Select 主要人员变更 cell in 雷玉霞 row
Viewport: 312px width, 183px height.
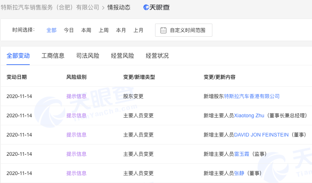point(138,154)
